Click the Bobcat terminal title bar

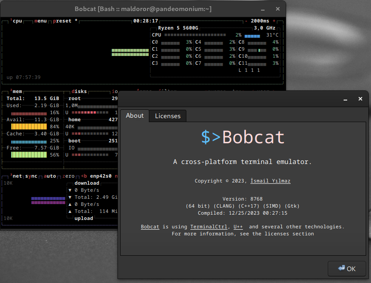pos(143,9)
